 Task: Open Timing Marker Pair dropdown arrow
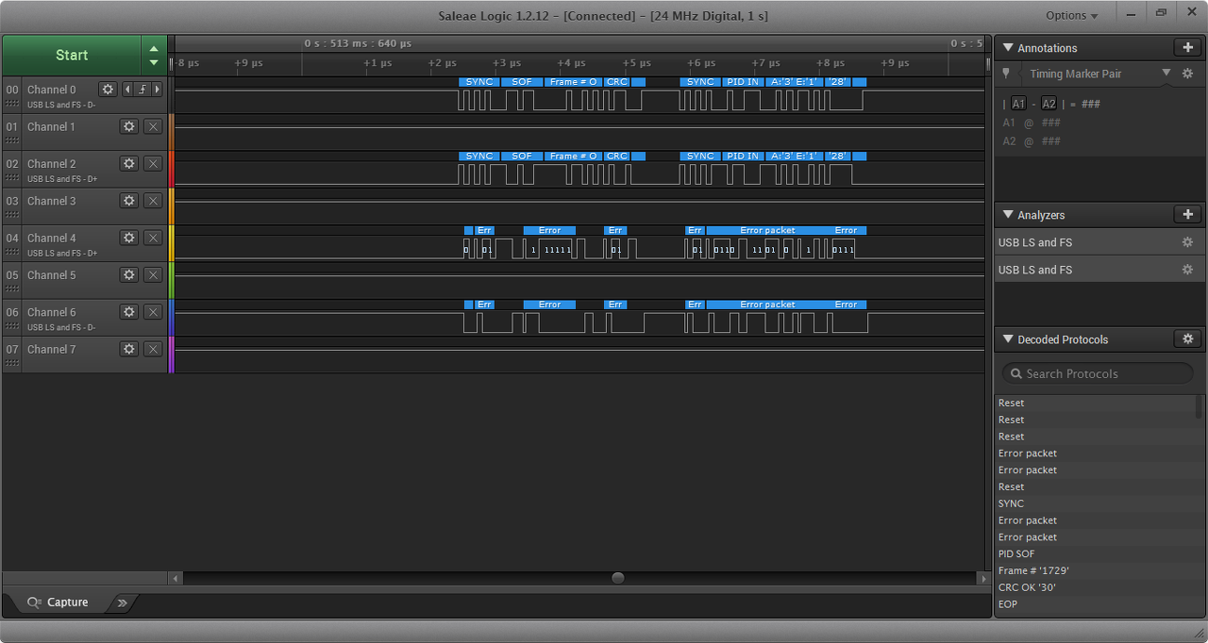pyautogui.click(x=1166, y=73)
